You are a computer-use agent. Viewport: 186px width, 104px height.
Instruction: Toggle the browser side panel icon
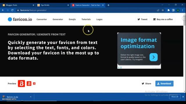click(x=173, y=10)
